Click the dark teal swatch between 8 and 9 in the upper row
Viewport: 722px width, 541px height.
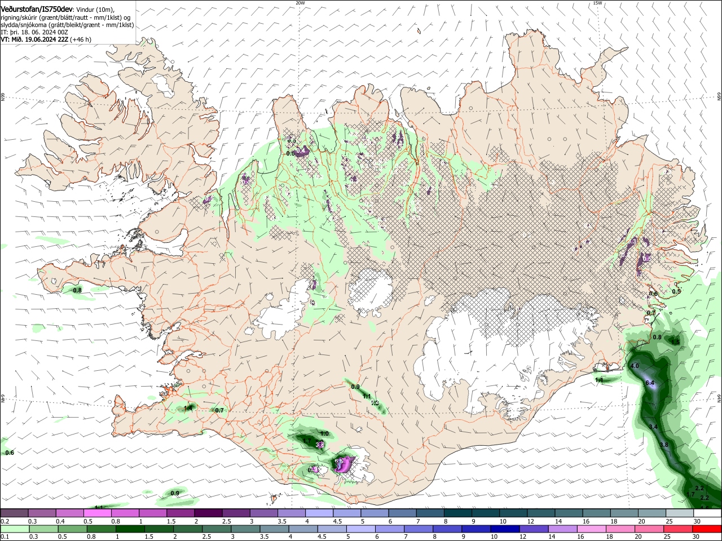458,513
